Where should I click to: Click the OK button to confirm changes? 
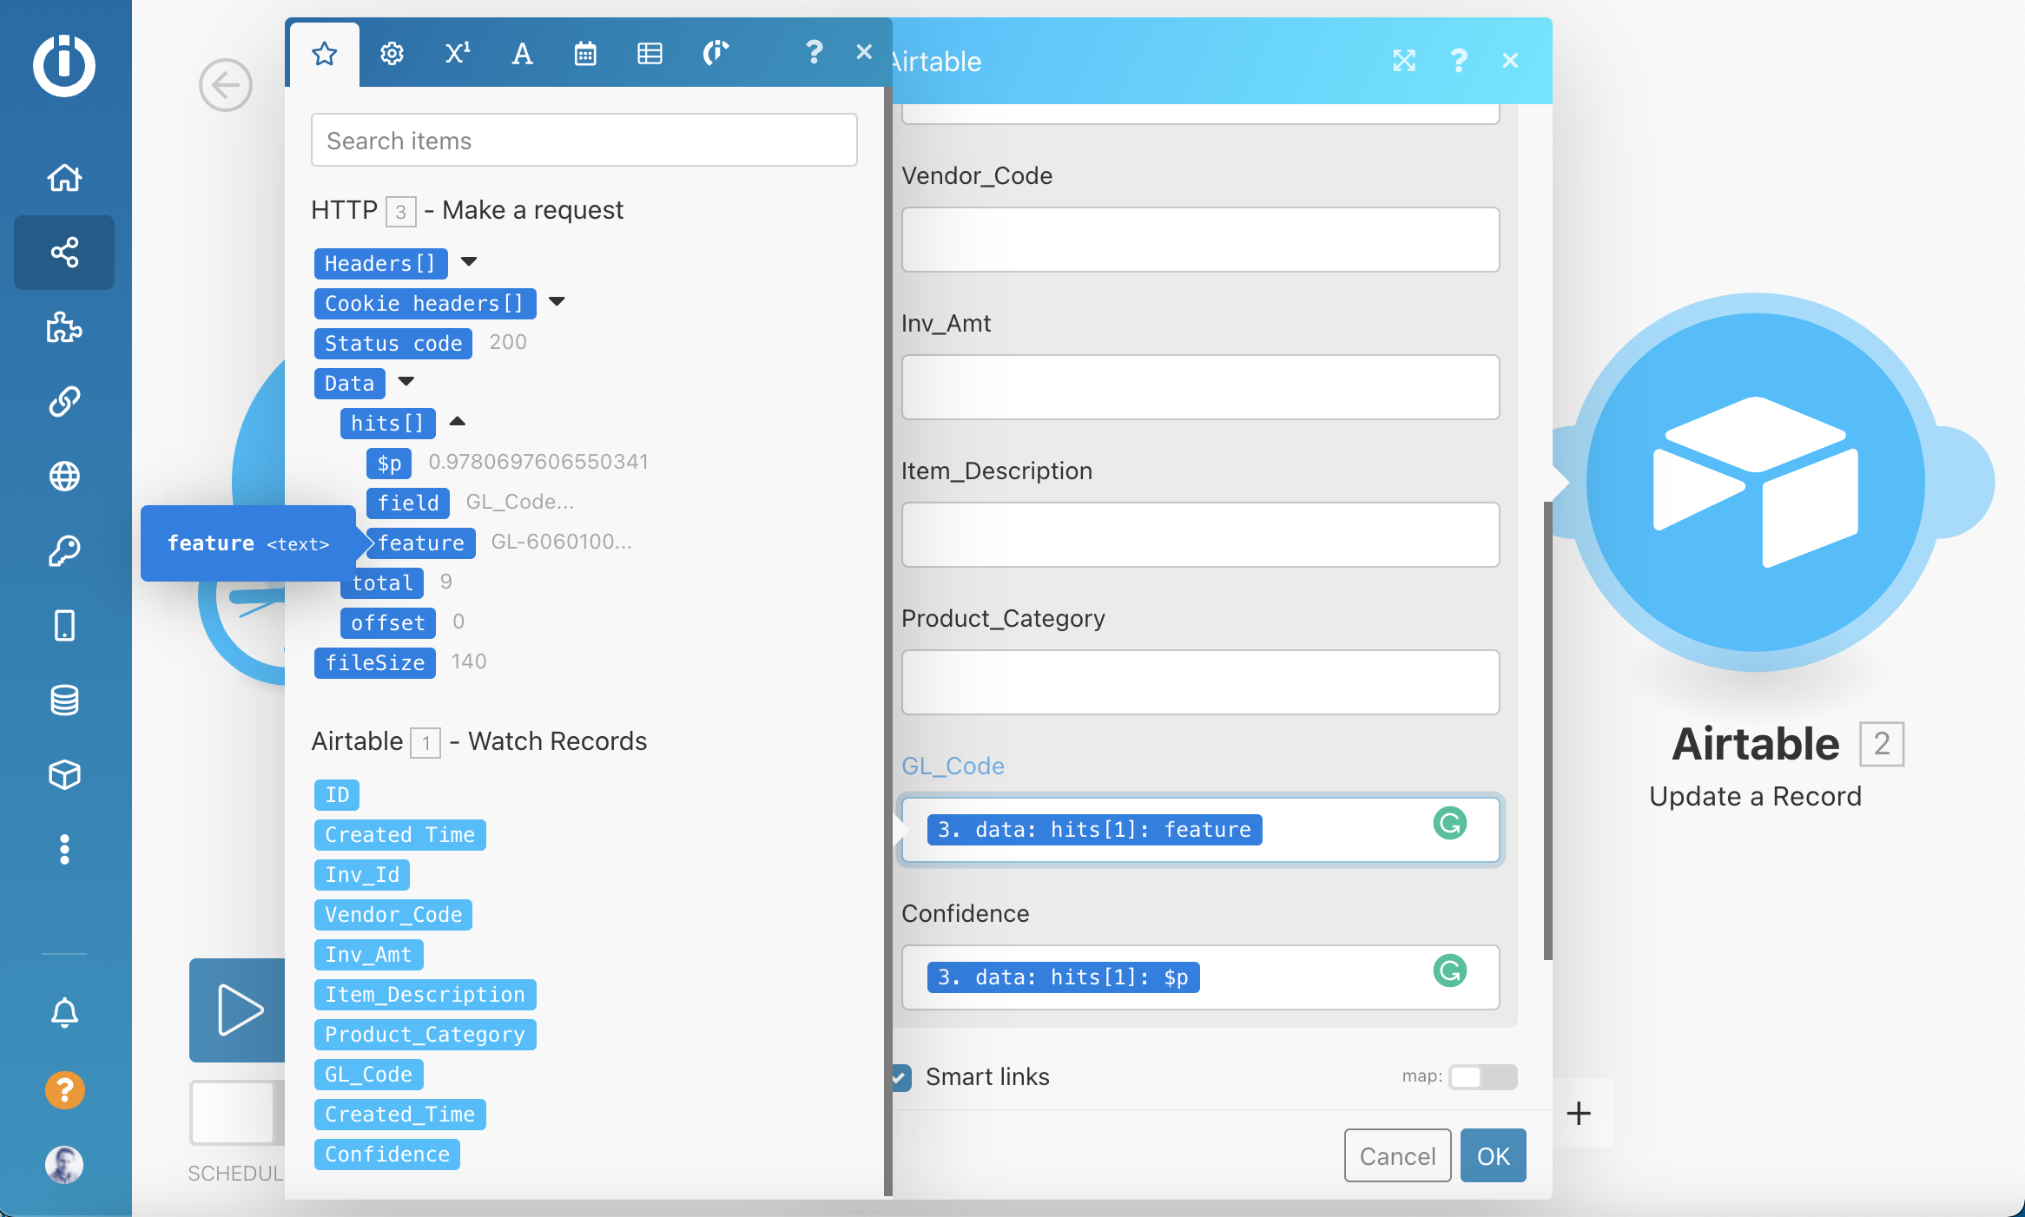pos(1494,1155)
